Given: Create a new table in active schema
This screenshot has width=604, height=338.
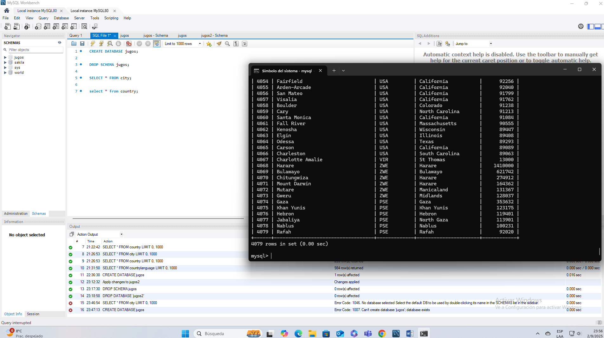Looking at the screenshot, I should point(47,27).
